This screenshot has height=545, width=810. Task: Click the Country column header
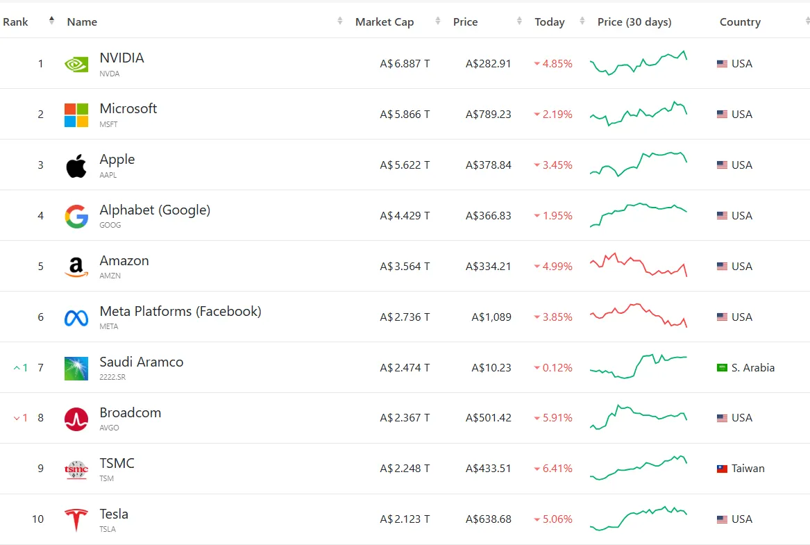pyautogui.click(x=740, y=22)
